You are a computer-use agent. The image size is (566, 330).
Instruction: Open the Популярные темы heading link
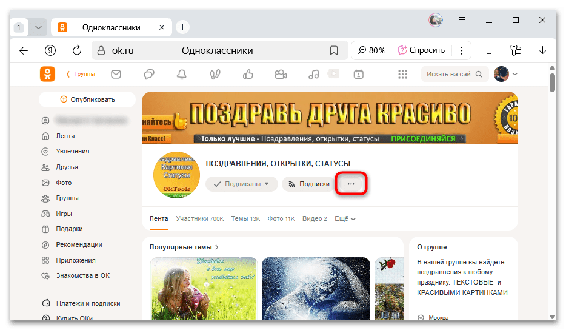point(184,247)
